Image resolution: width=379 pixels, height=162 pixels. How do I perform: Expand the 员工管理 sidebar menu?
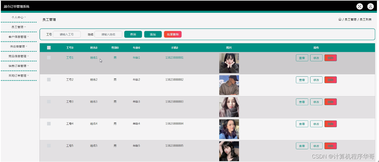click(19, 27)
